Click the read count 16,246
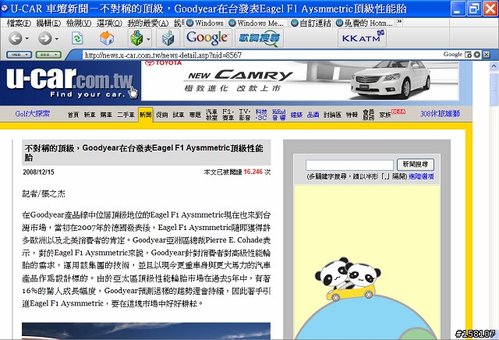Image resolution: width=499 pixels, height=340 pixels. tap(253, 172)
